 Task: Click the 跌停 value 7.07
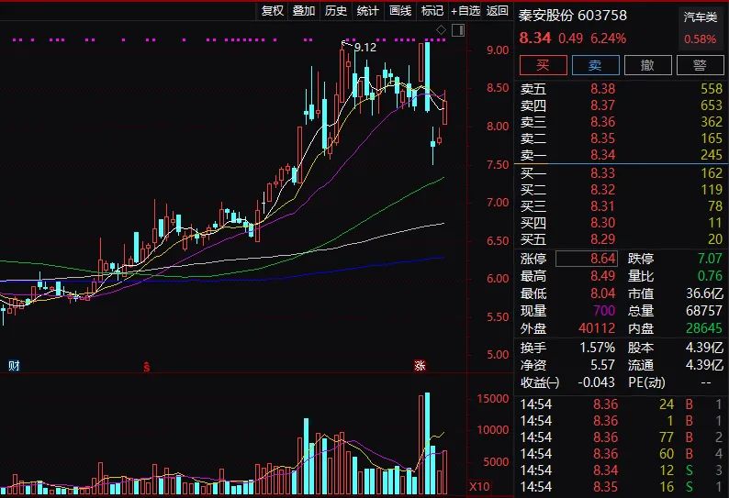(x=710, y=259)
